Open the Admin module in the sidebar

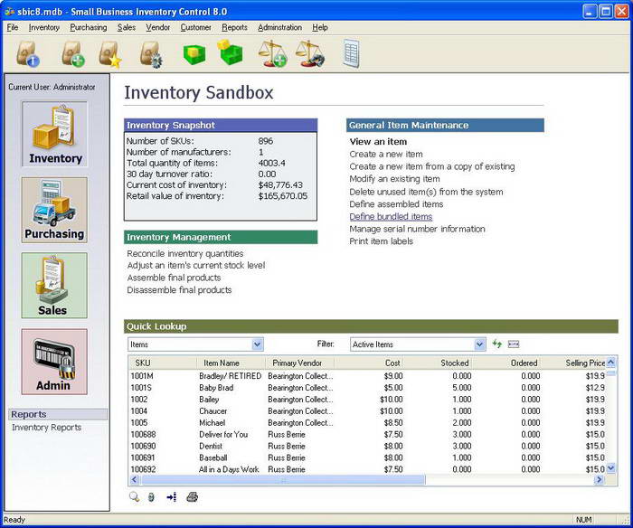tap(54, 362)
